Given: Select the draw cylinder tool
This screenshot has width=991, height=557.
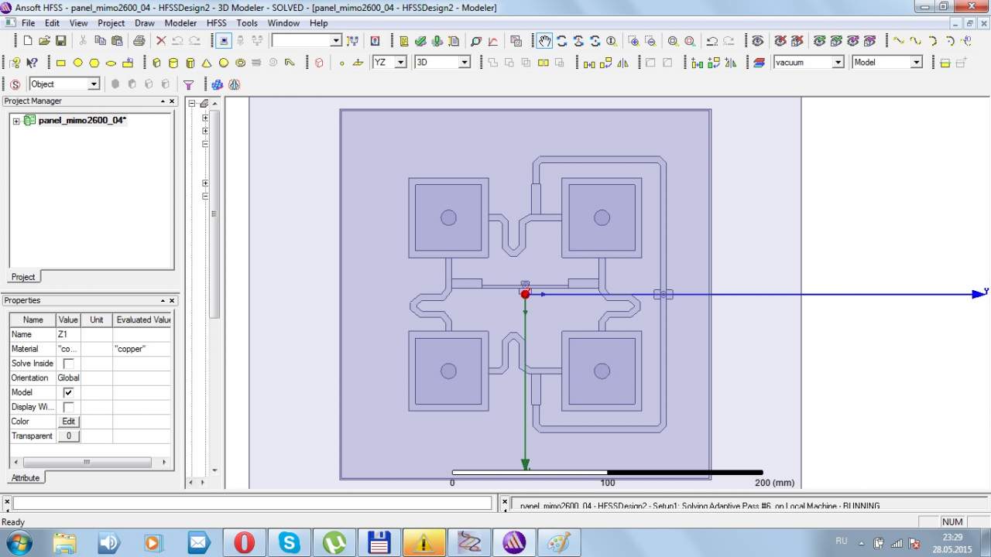Looking at the screenshot, I should click(173, 63).
